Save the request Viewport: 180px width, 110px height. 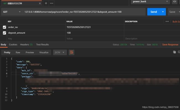[x=172, y=12]
